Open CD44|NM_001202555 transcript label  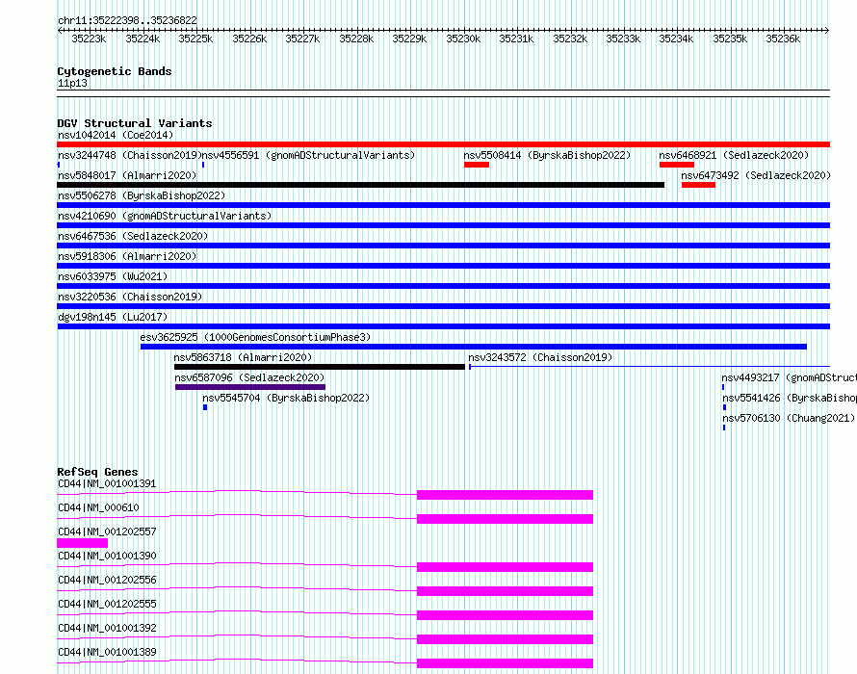click(x=107, y=604)
